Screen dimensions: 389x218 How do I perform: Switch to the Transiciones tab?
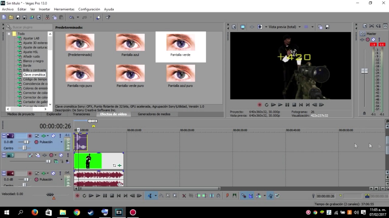(x=81, y=114)
